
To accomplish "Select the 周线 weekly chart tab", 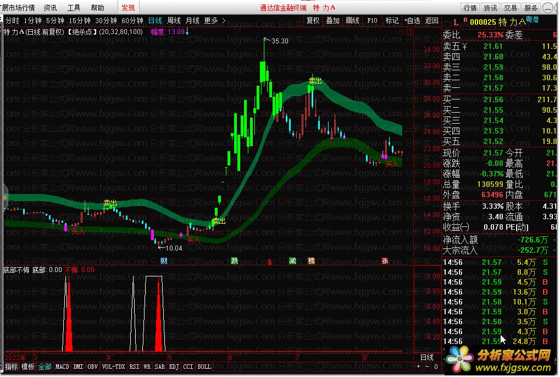I will point(174,21).
